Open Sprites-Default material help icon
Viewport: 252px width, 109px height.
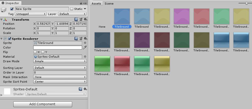tap(80, 89)
